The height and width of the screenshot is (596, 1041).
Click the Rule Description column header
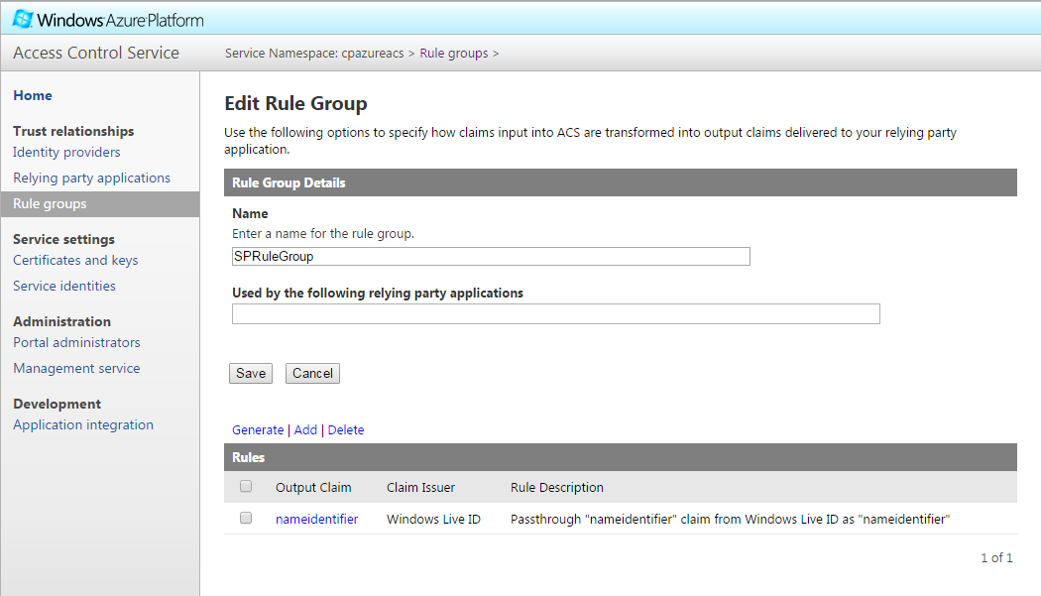tap(557, 487)
